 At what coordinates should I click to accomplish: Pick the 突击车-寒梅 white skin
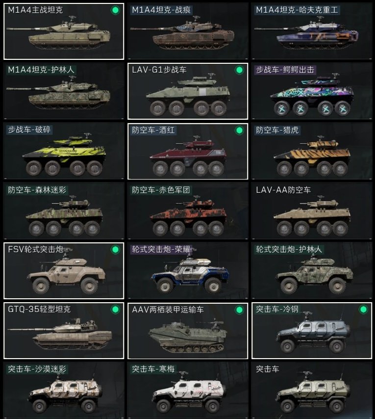tap(188, 390)
